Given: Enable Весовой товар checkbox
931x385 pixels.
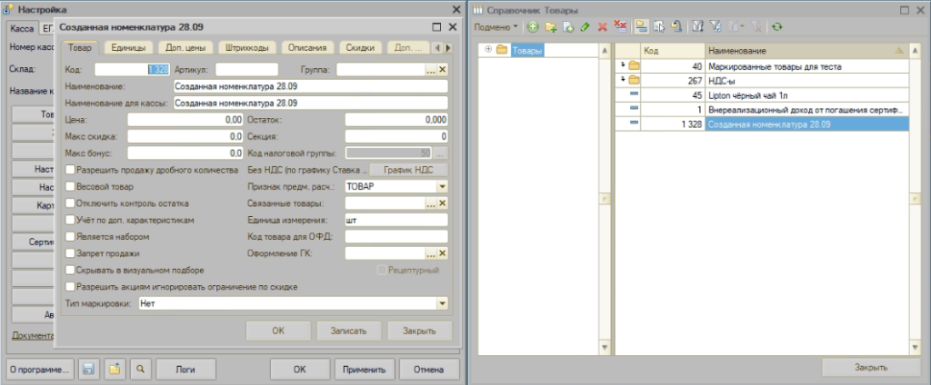Looking at the screenshot, I should click(x=71, y=186).
